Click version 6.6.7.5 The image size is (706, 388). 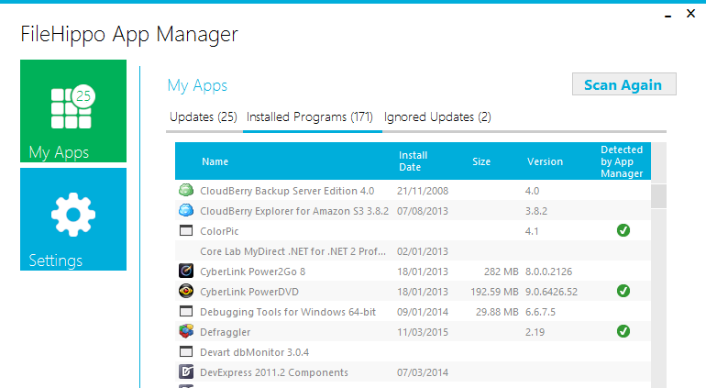click(x=540, y=312)
